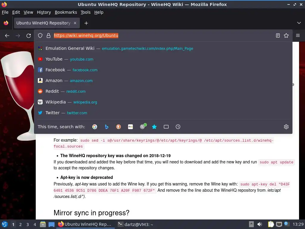This screenshot has width=305, height=229.
Task: Click the show desktop taskbar icon
Action: 51,225
